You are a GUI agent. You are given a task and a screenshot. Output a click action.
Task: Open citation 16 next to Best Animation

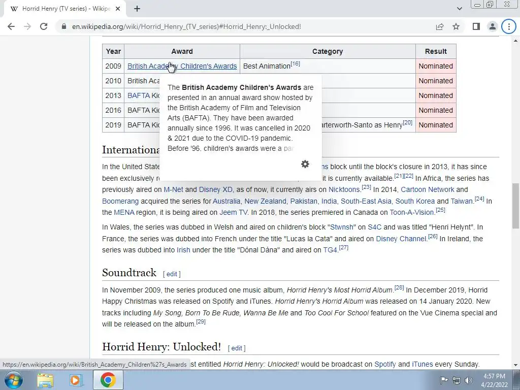click(x=295, y=63)
